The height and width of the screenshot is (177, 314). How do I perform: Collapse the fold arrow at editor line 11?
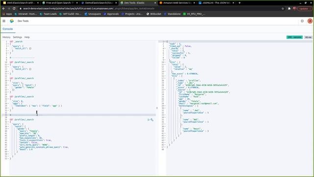[8, 64]
